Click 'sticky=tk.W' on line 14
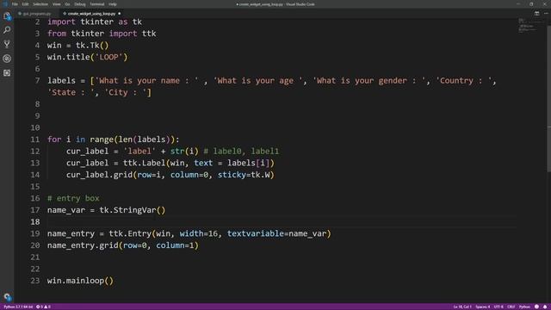This screenshot has width=551, height=310. point(244,175)
